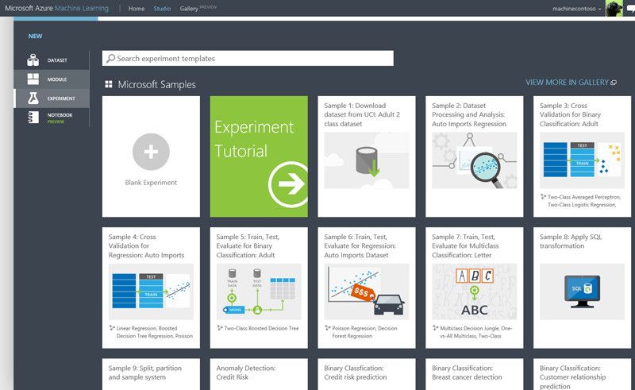Click Sample 7 ABC letters image
Image resolution: width=635 pixels, height=390 pixels.
[474, 292]
